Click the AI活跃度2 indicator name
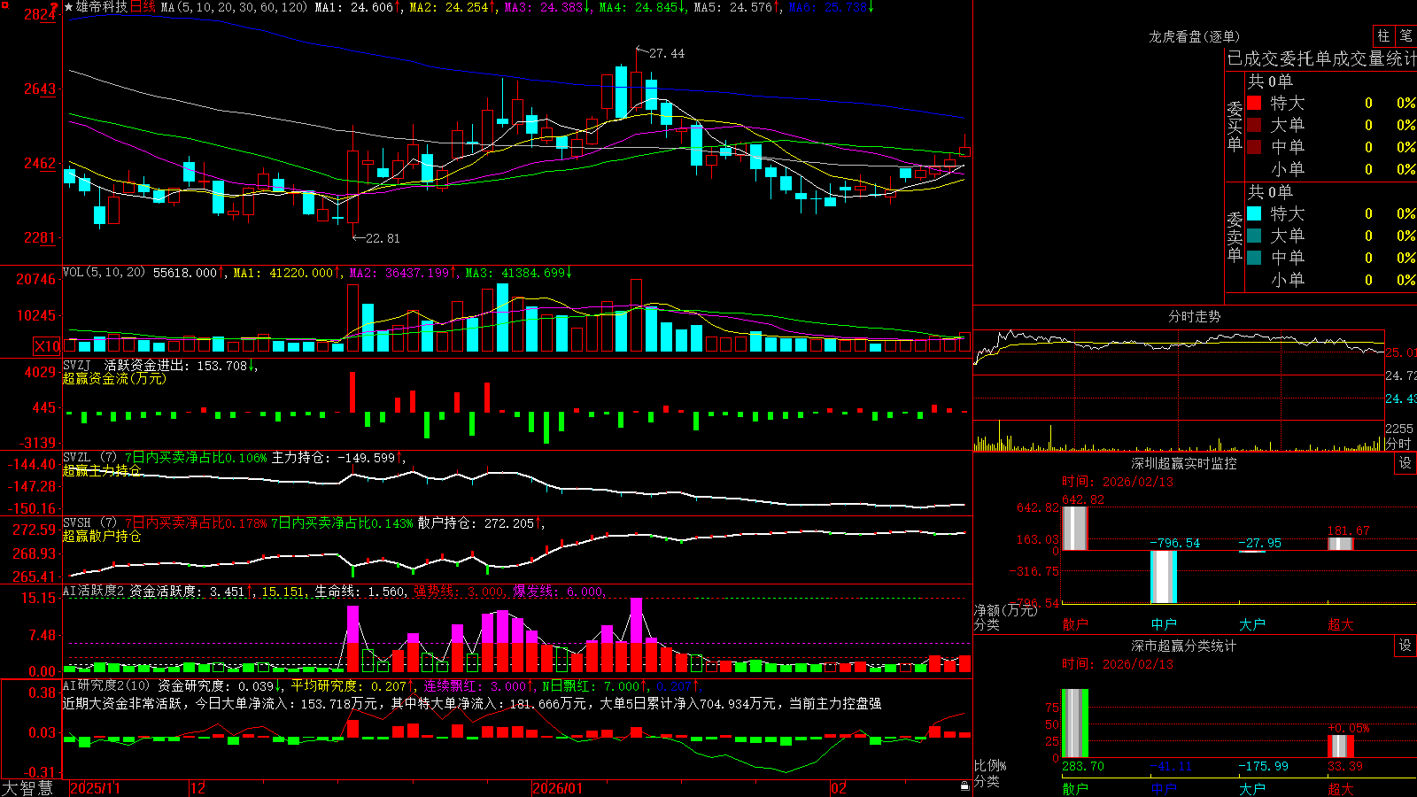1417x797 pixels. point(94,592)
